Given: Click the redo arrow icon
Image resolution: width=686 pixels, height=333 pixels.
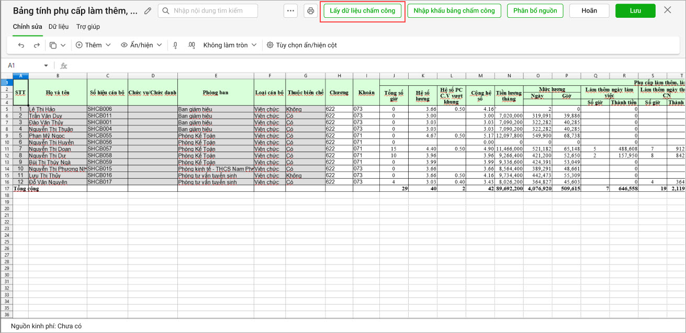Looking at the screenshot, I should [37, 45].
